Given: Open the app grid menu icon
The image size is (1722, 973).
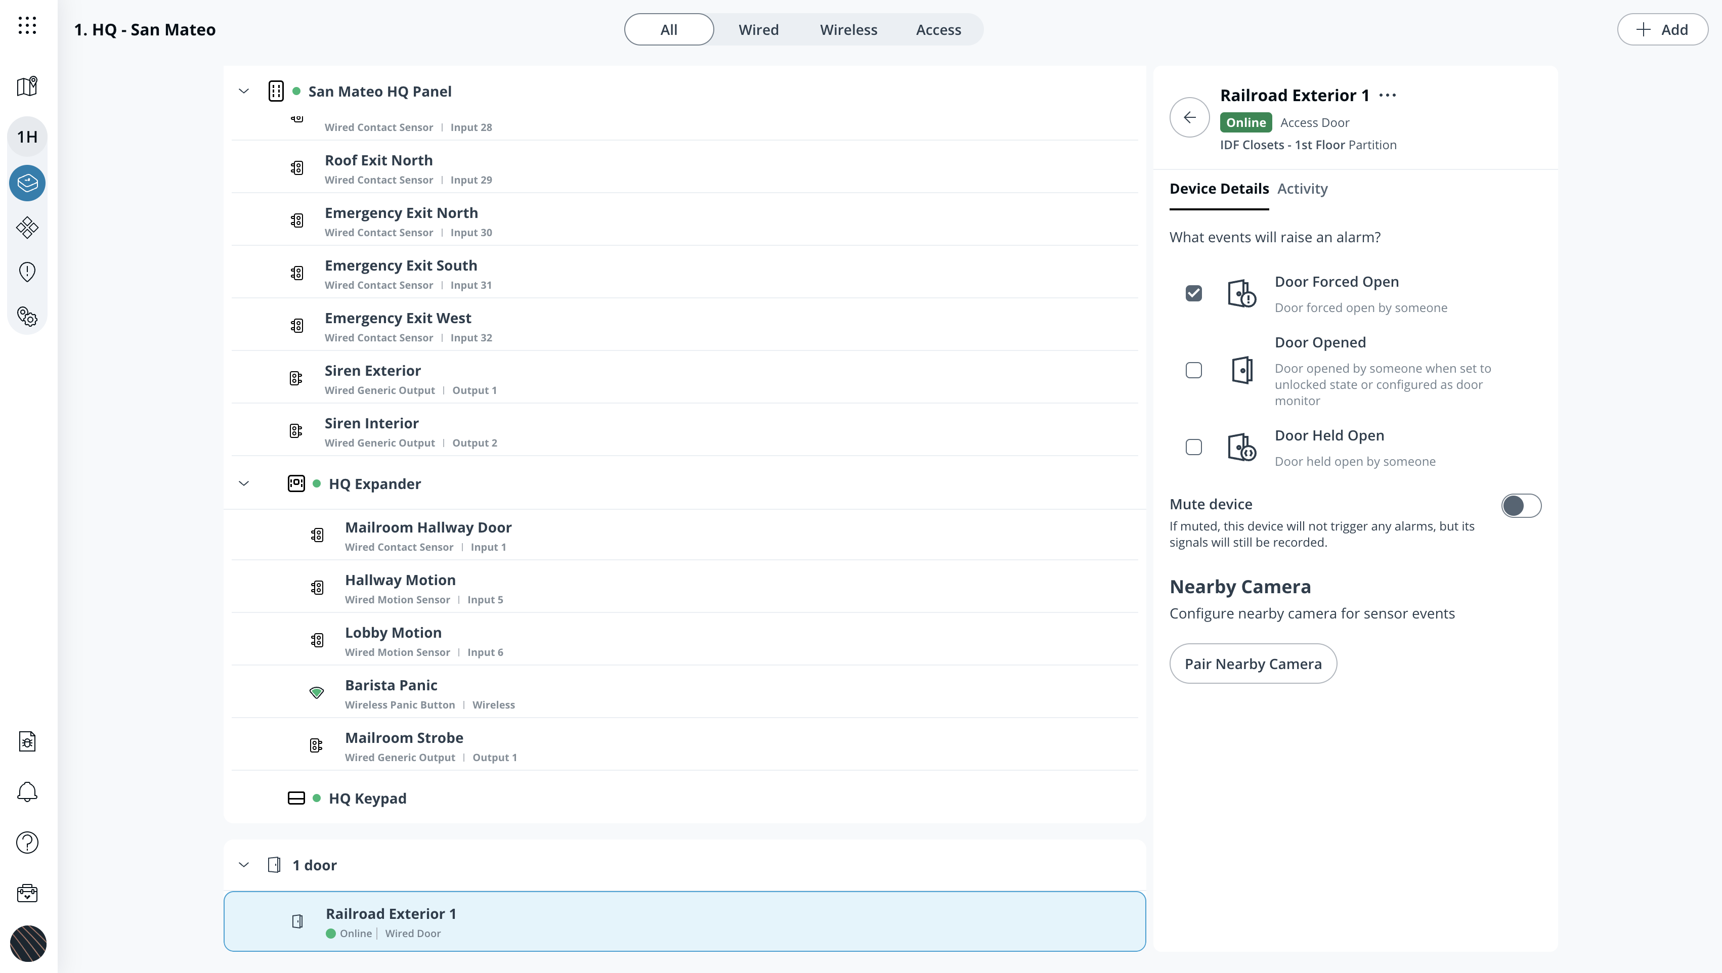Looking at the screenshot, I should tap(27, 25).
